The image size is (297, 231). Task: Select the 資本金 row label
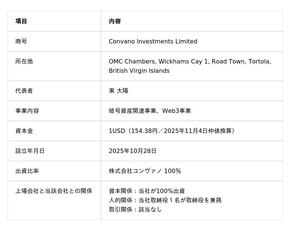click(x=24, y=131)
